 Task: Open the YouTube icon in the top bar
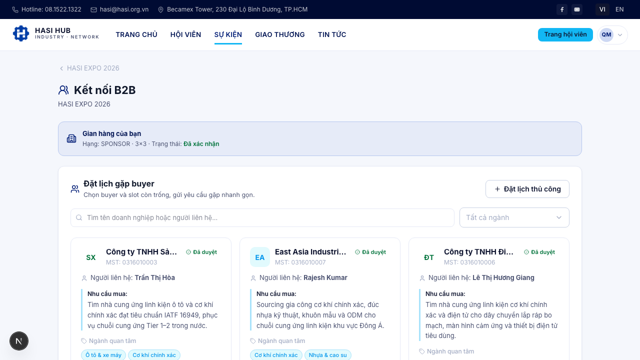577,9
